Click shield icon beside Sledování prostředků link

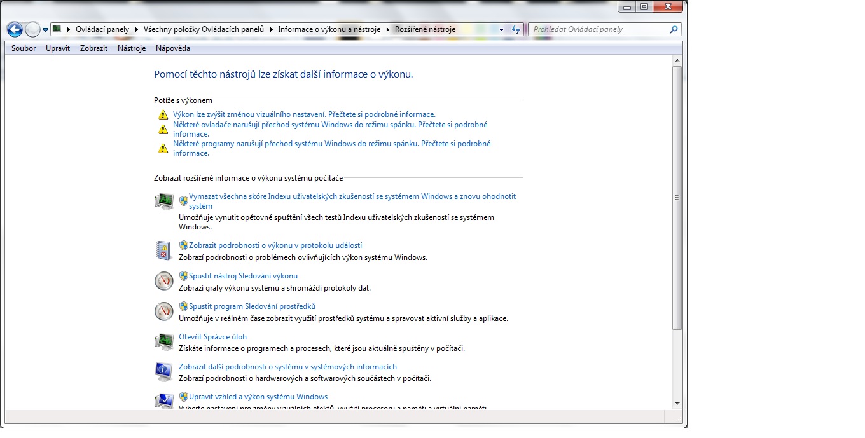click(184, 306)
